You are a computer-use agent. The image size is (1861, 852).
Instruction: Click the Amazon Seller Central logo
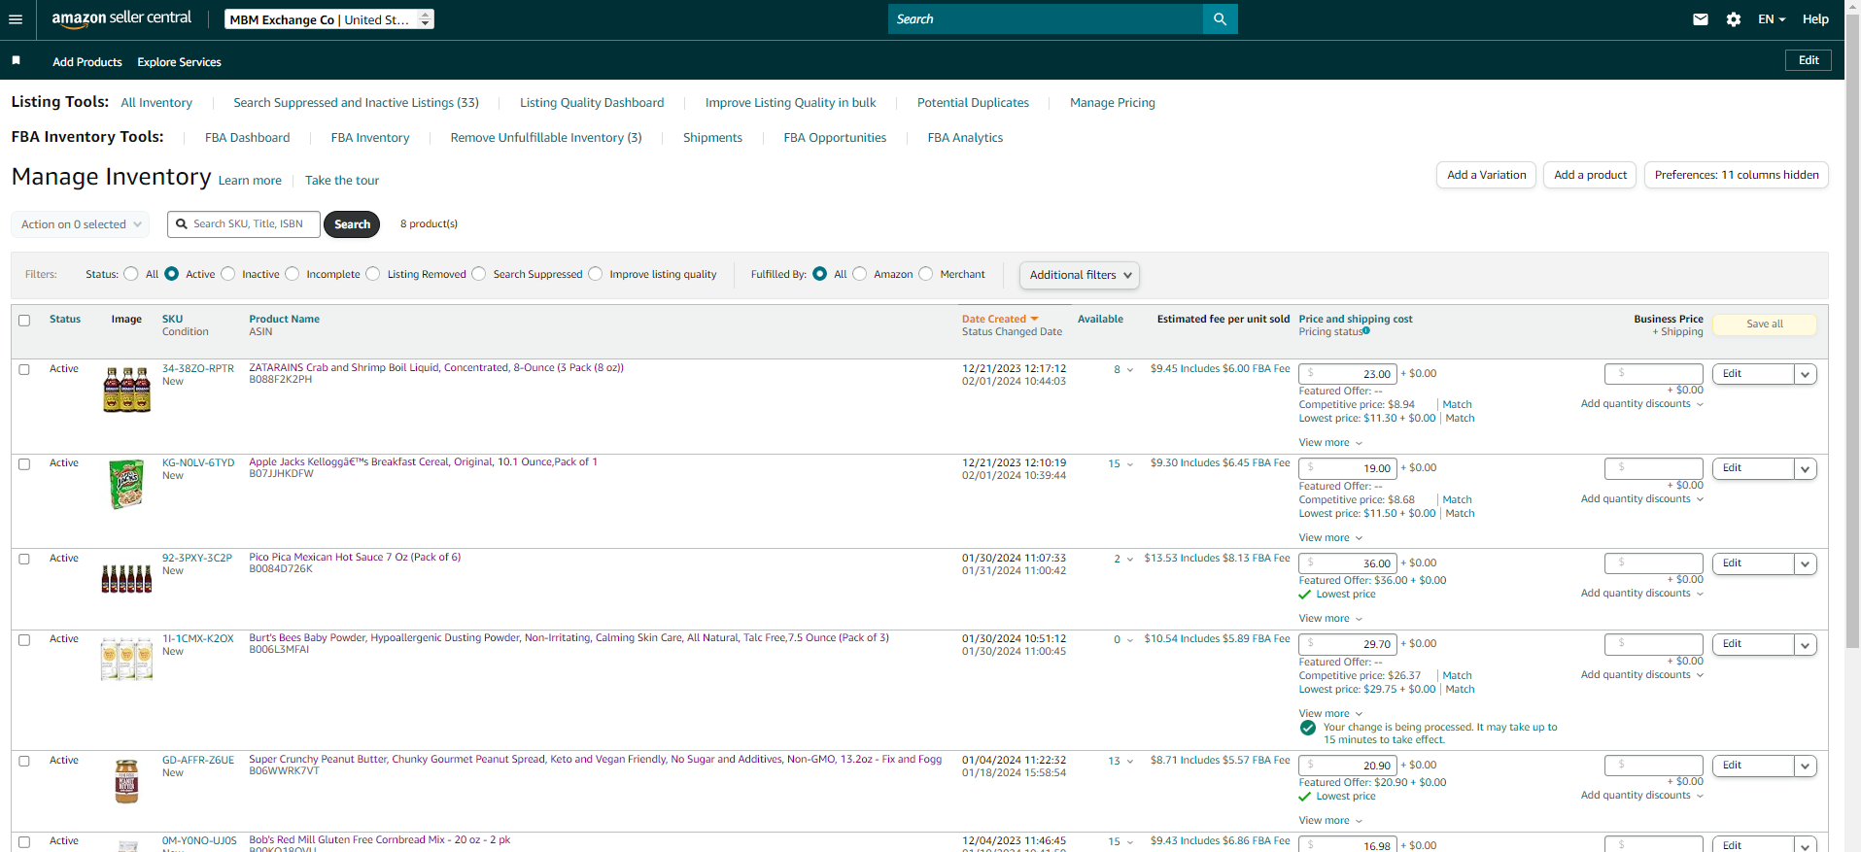pyautogui.click(x=121, y=18)
